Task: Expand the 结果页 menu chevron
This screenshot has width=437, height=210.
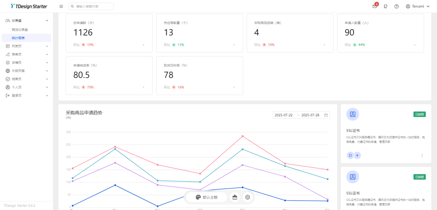Action: tap(47, 79)
